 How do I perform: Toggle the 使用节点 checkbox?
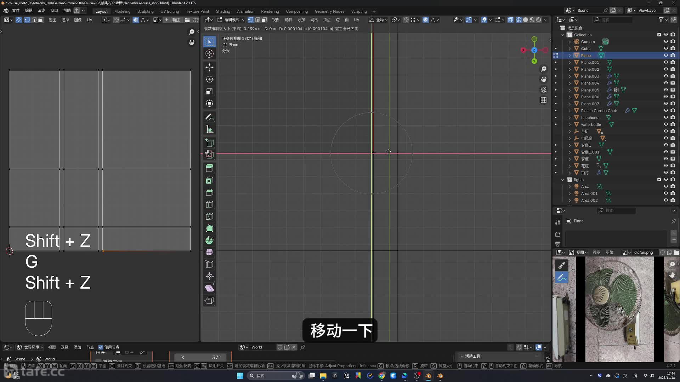pos(101,347)
